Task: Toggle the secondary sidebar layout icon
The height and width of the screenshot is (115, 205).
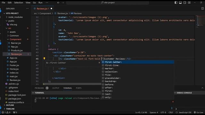Action: (185, 3)
